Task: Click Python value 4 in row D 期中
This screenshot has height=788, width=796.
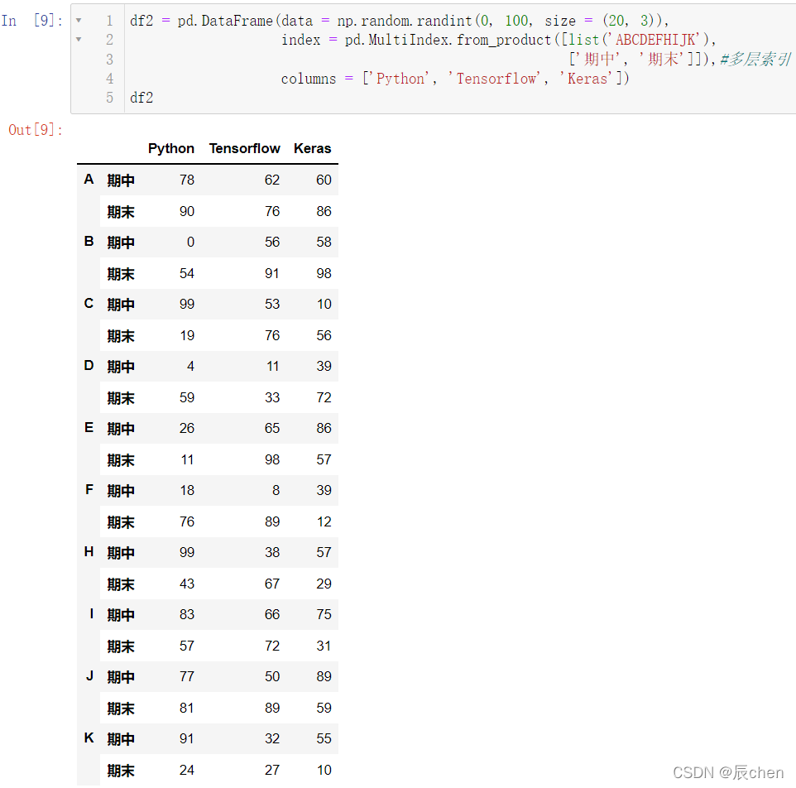Action: tap(190, 366)
